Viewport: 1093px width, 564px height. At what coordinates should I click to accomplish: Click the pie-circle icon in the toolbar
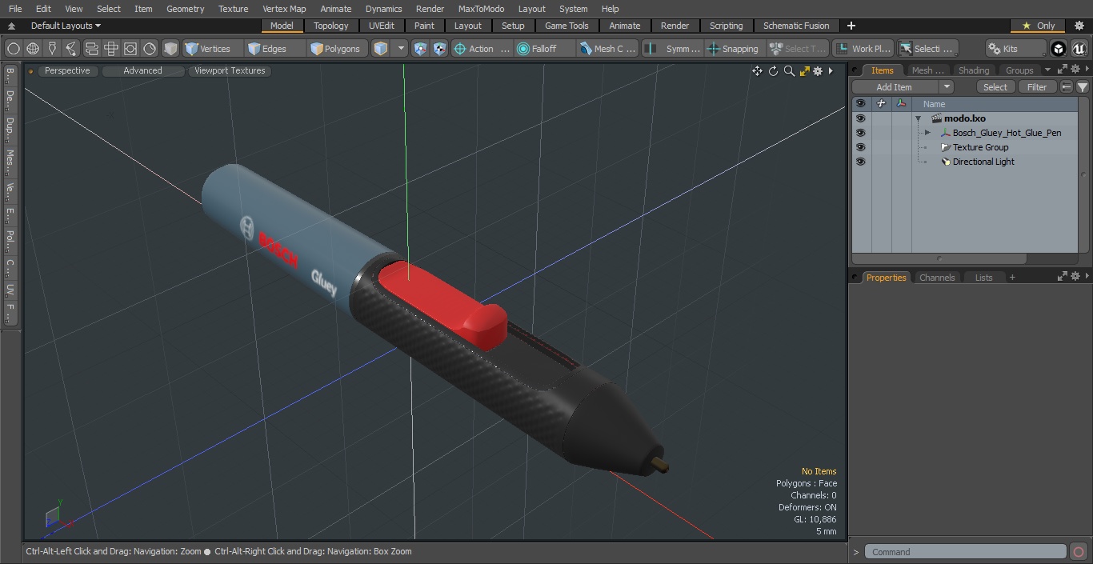[150, 49]
